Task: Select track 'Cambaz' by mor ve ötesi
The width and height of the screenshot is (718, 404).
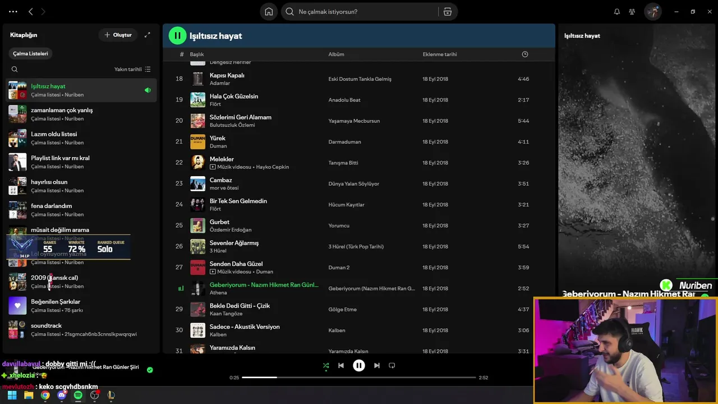Action: (x=358, y=183)
